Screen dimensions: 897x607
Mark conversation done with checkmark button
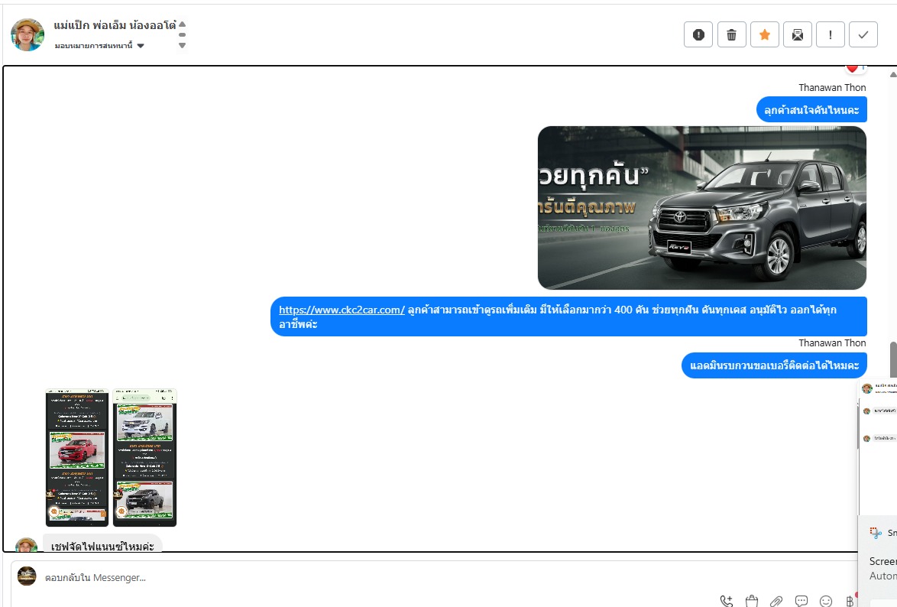coord(863,35)
